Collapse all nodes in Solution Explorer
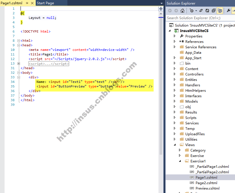235x193 pixels. click(214, 11)
